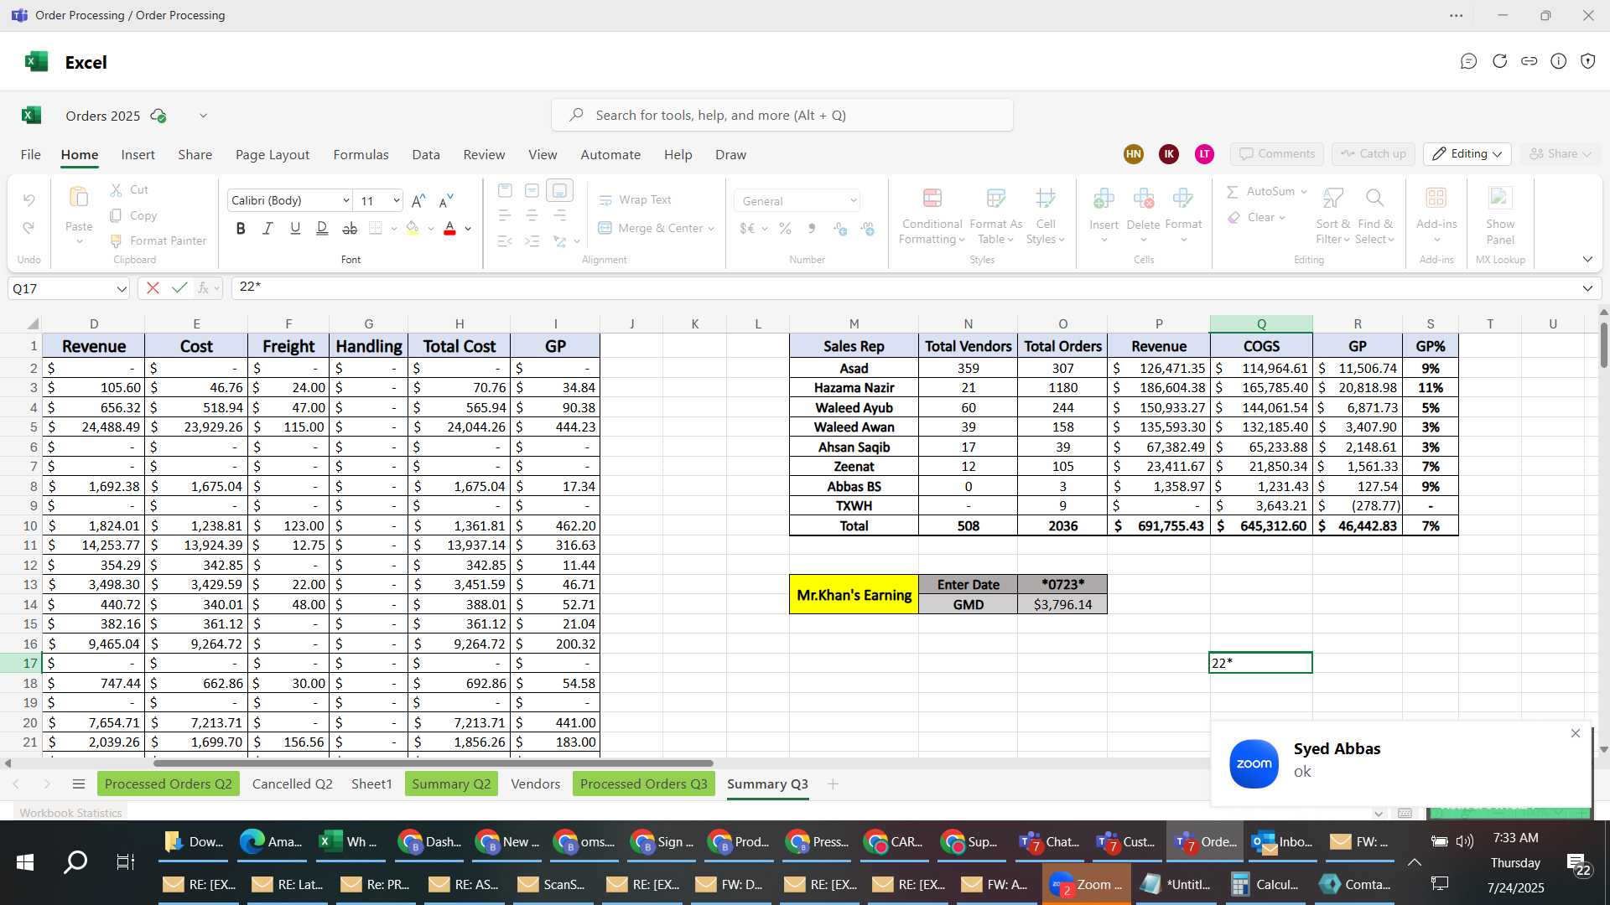Cancel the formula bar entry with X
The height and width of the screenshot is (905, 1610).
[153, 288]
